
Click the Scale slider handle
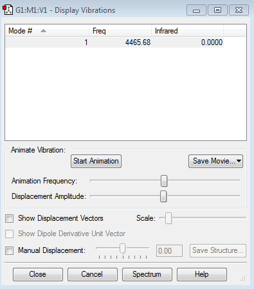(x=168, y=218)
